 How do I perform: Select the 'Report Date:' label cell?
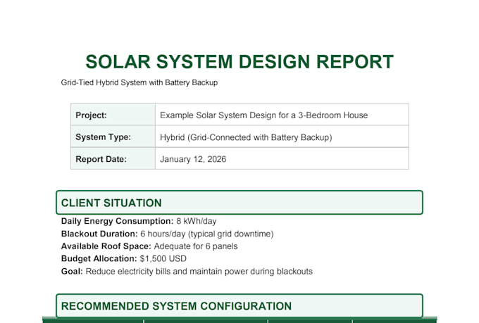tap(113, 159)
